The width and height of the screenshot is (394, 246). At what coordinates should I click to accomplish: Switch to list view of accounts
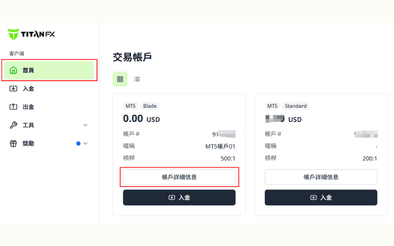click(137, 79)
